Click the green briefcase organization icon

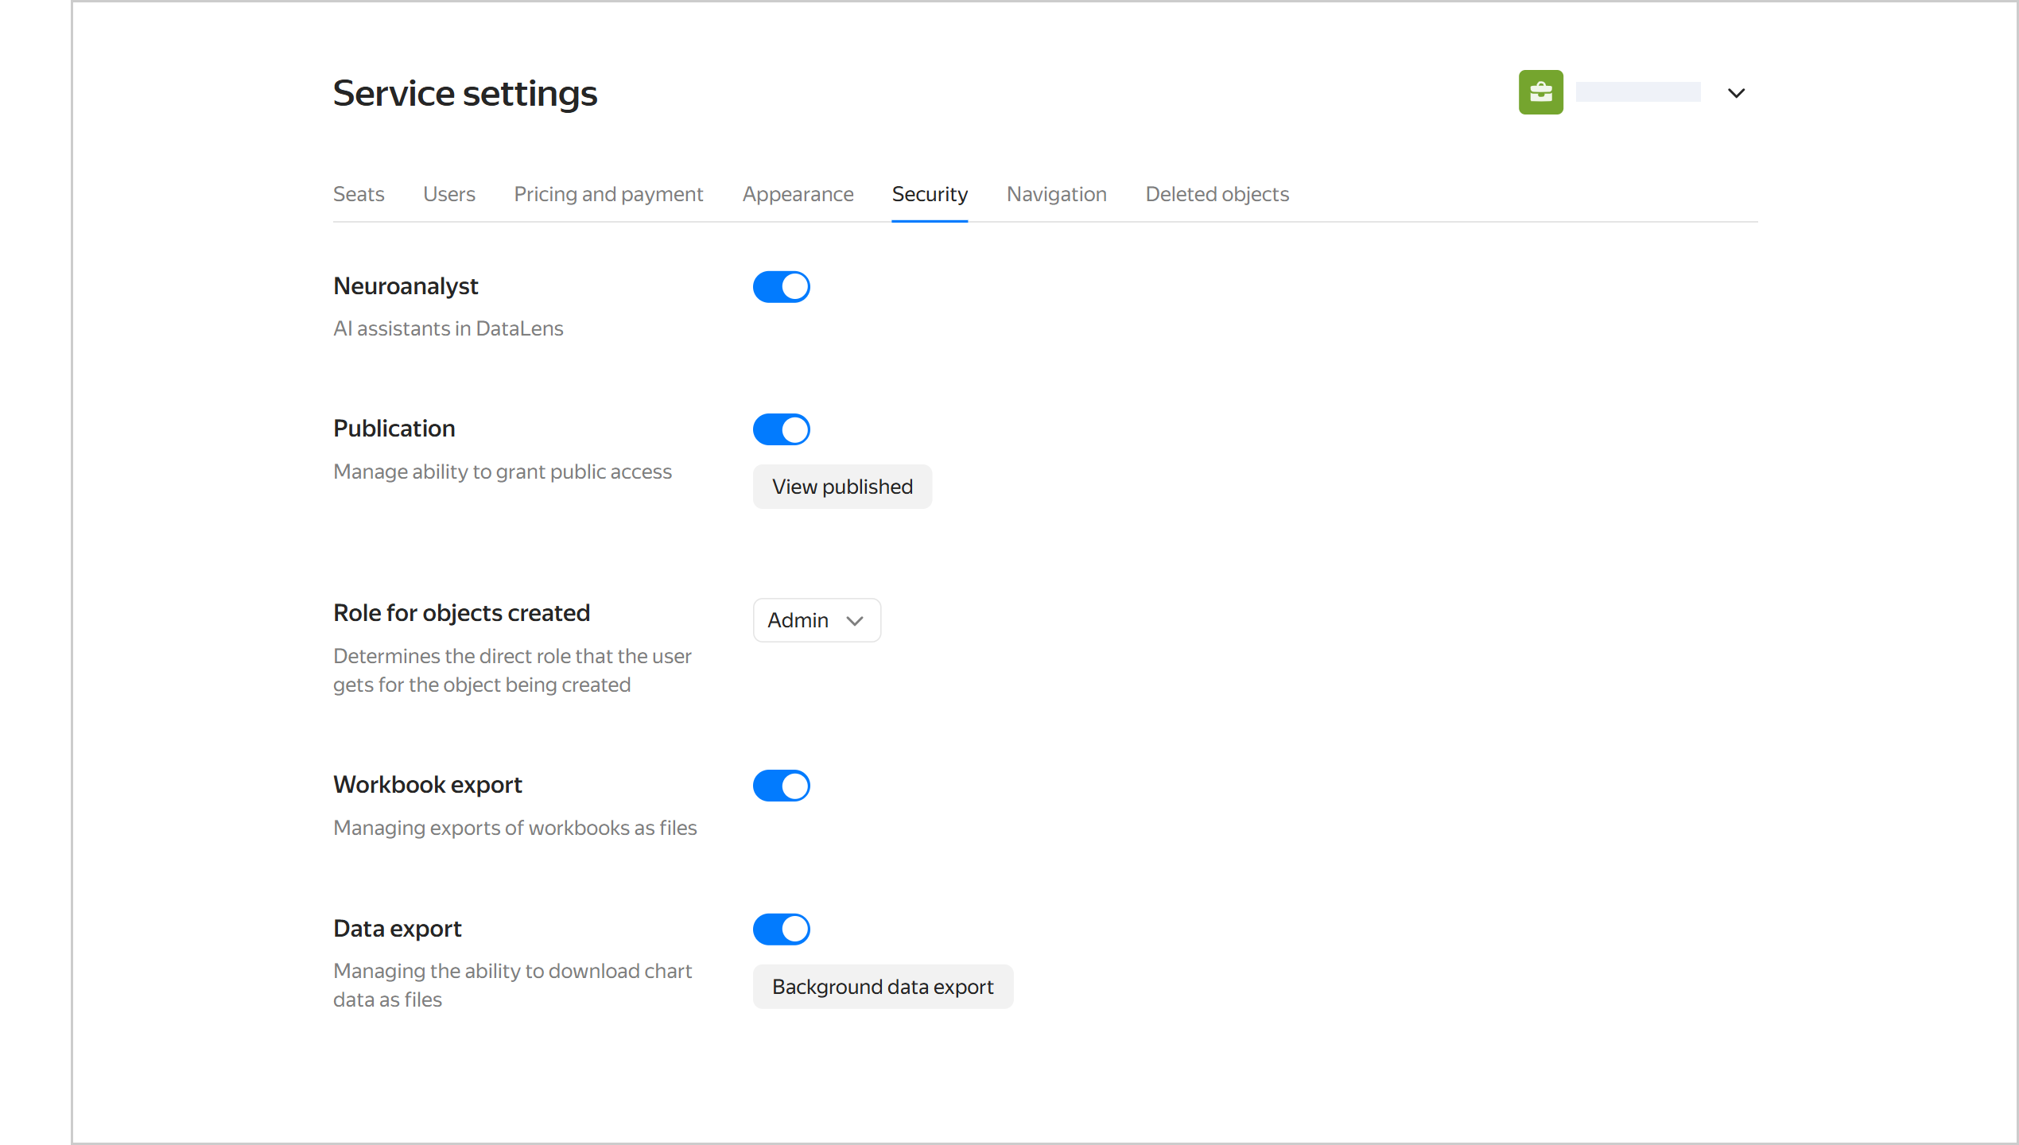(1540, 92)
